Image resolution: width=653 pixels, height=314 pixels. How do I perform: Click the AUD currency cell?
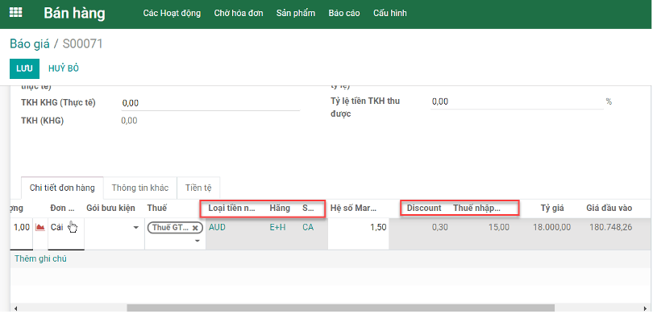click(217, 228)
